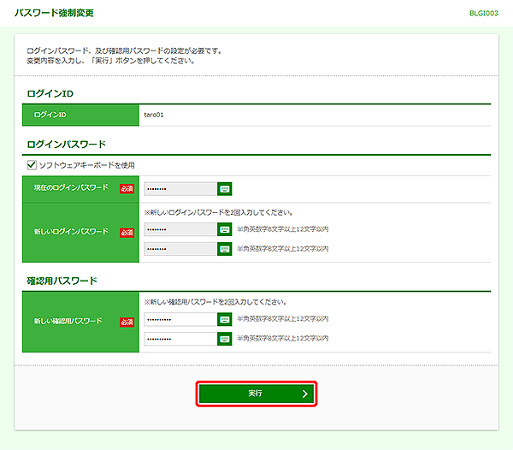Click the 確認用パスワード section heading

coord(62,281)
